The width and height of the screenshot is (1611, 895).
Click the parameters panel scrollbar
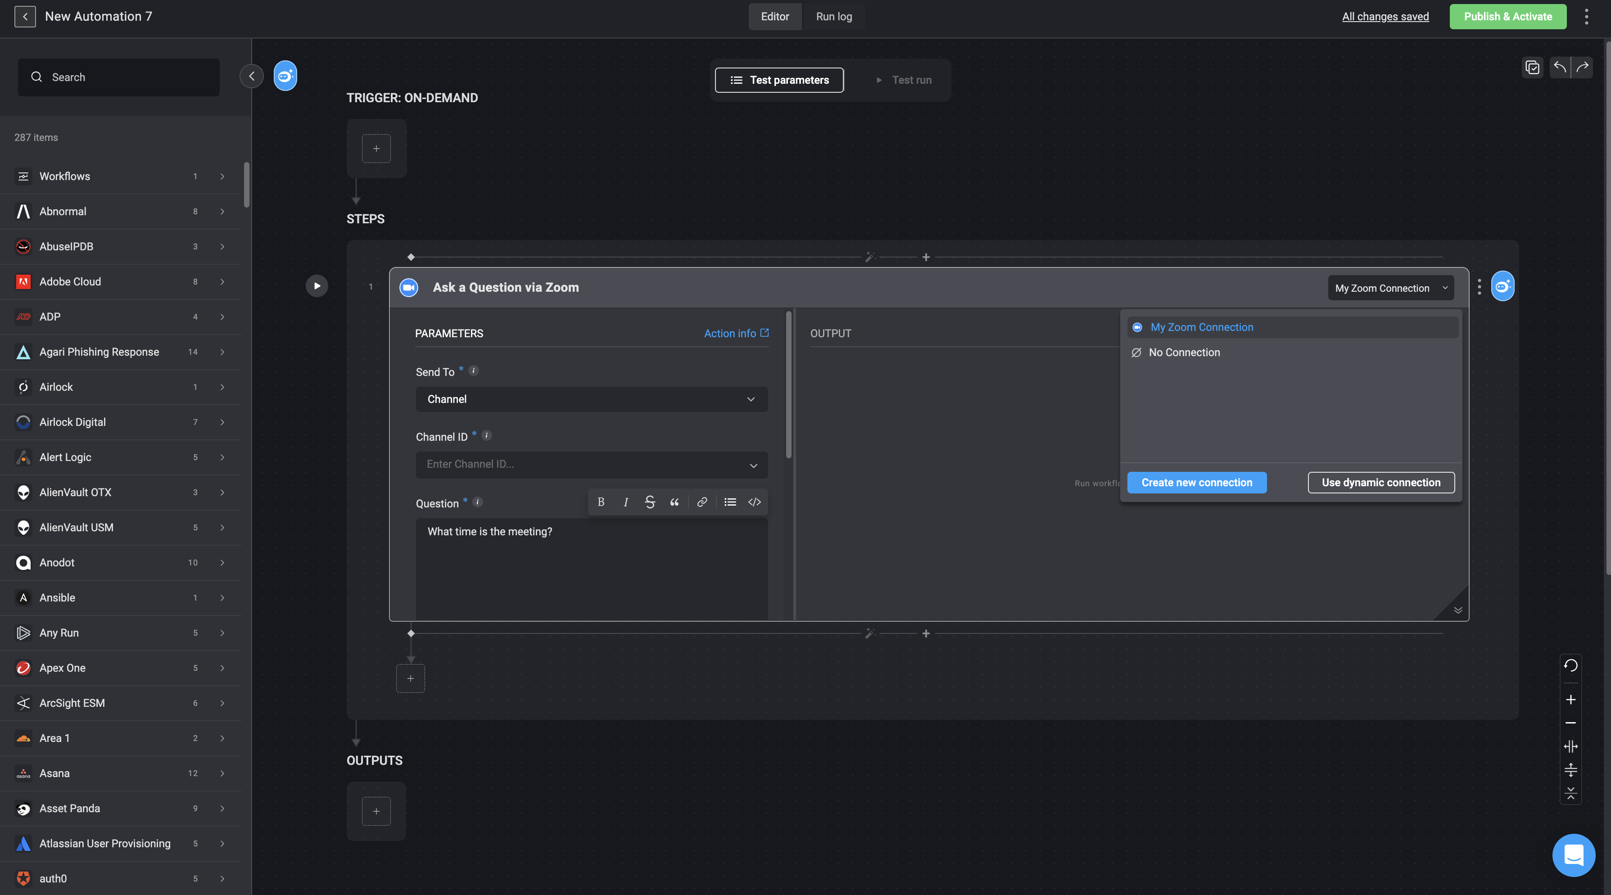[788, 384]
